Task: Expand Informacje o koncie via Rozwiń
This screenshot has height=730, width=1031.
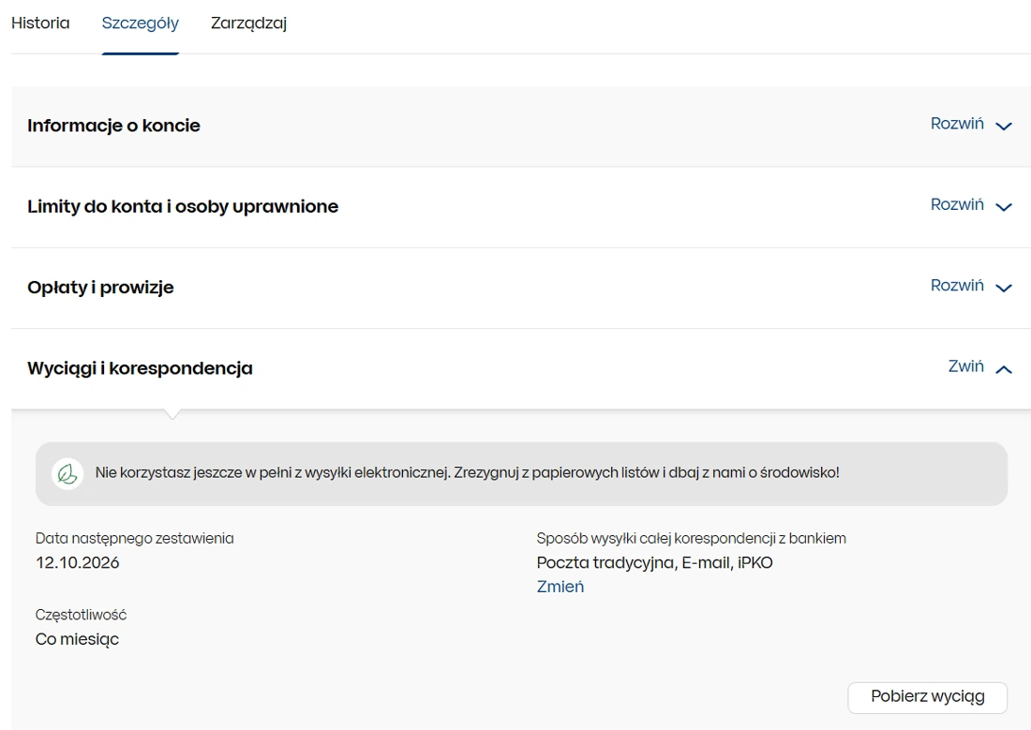Action: point(957,124)
